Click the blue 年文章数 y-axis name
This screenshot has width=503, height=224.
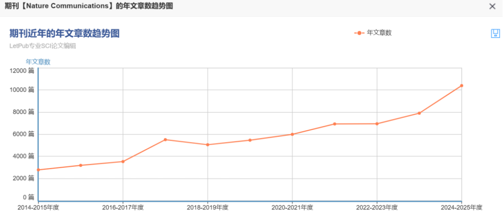(x=38, y=62)
